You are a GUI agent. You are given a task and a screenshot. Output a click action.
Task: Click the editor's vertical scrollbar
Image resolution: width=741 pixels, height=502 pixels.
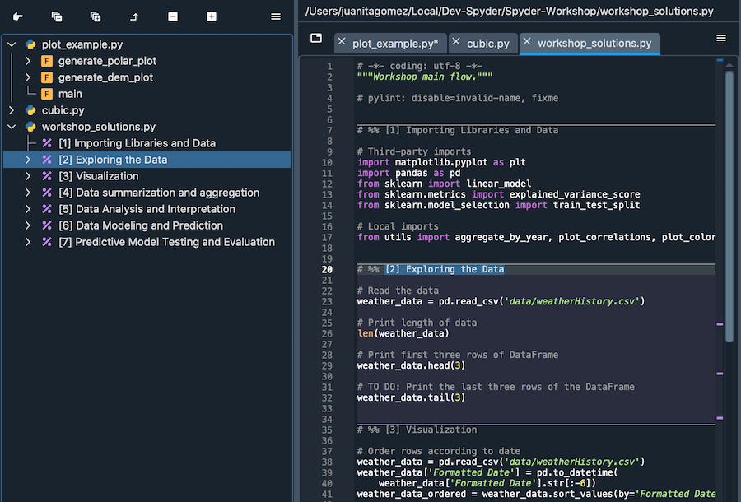point(728,206)
